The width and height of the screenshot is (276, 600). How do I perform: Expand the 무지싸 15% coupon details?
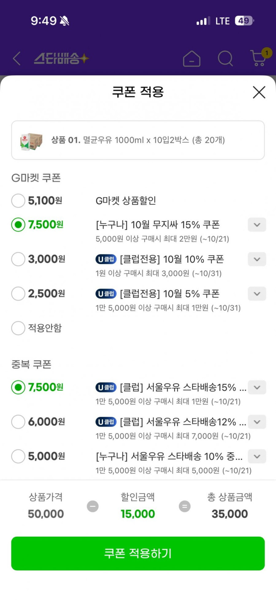point(257,225)
